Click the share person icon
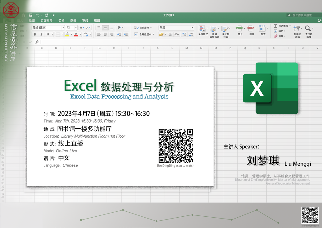Image resolution: width=322 pixels, height=228 pixels. pos(319,20)
